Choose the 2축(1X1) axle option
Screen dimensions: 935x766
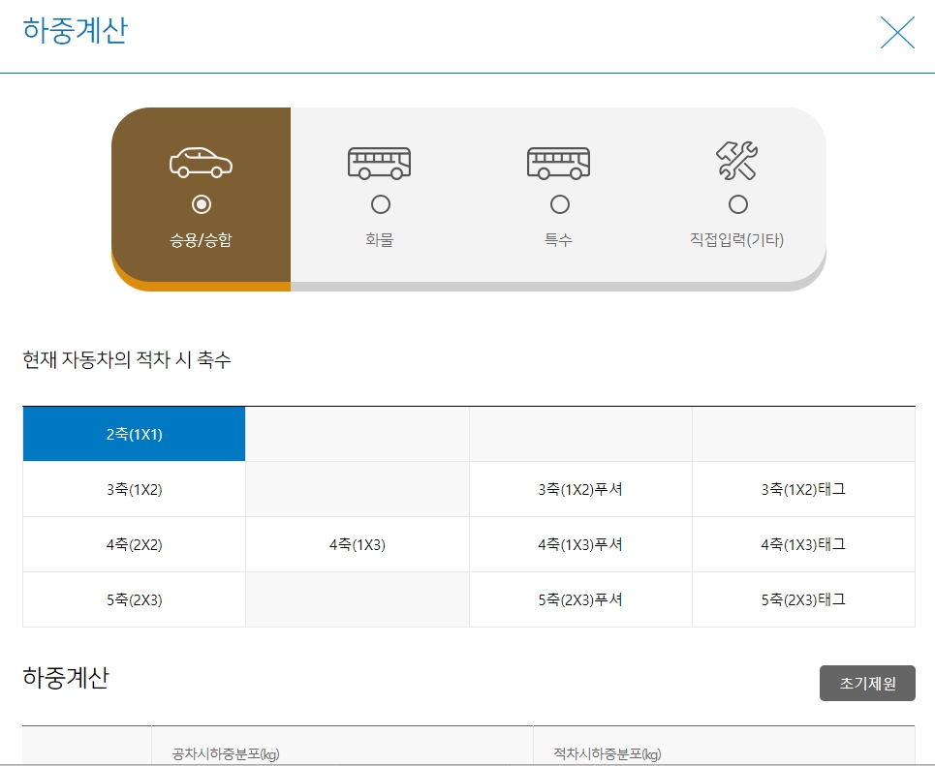point(134,434)
